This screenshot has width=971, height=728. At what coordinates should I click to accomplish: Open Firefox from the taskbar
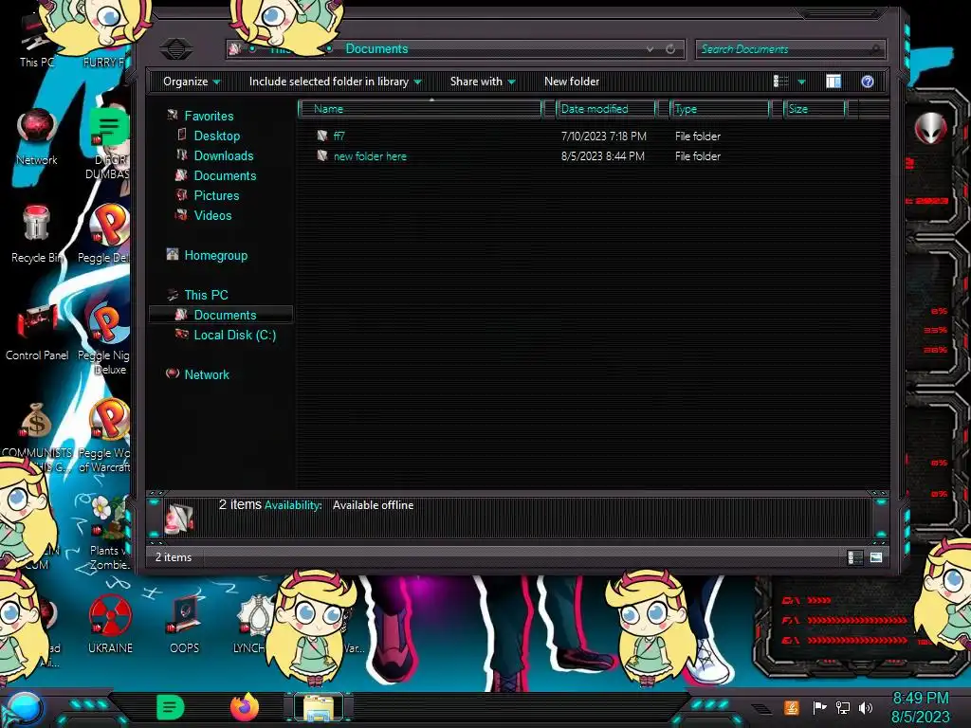[x=245, y=707]
